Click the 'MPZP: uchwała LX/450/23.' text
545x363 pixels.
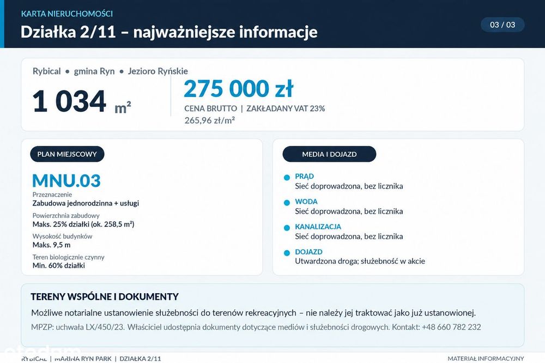click(78, 327)
